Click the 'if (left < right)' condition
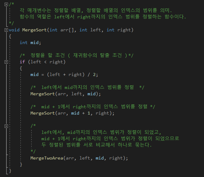This screenshot has height=177, width=204. [43, 62]
